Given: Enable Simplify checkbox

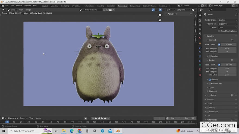Looking at the screenshot, I should [207, 107].
